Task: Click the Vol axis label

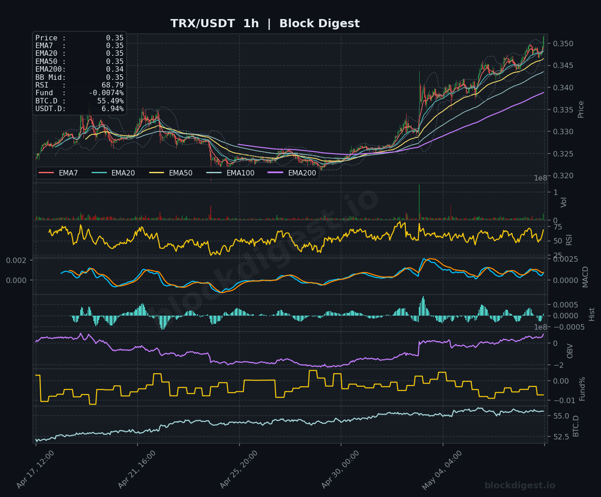Action: pyautogui.click(x=564, y=202)
